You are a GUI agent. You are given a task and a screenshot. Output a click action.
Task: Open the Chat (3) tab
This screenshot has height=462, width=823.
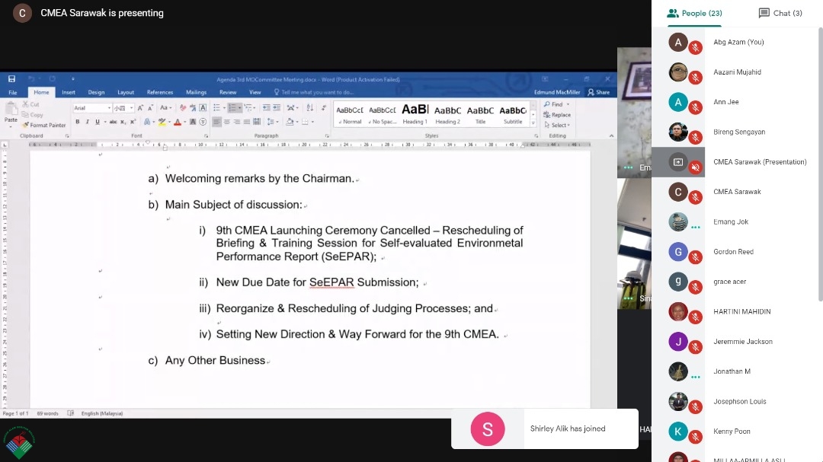pyautogui.click(x=780, y=13)
